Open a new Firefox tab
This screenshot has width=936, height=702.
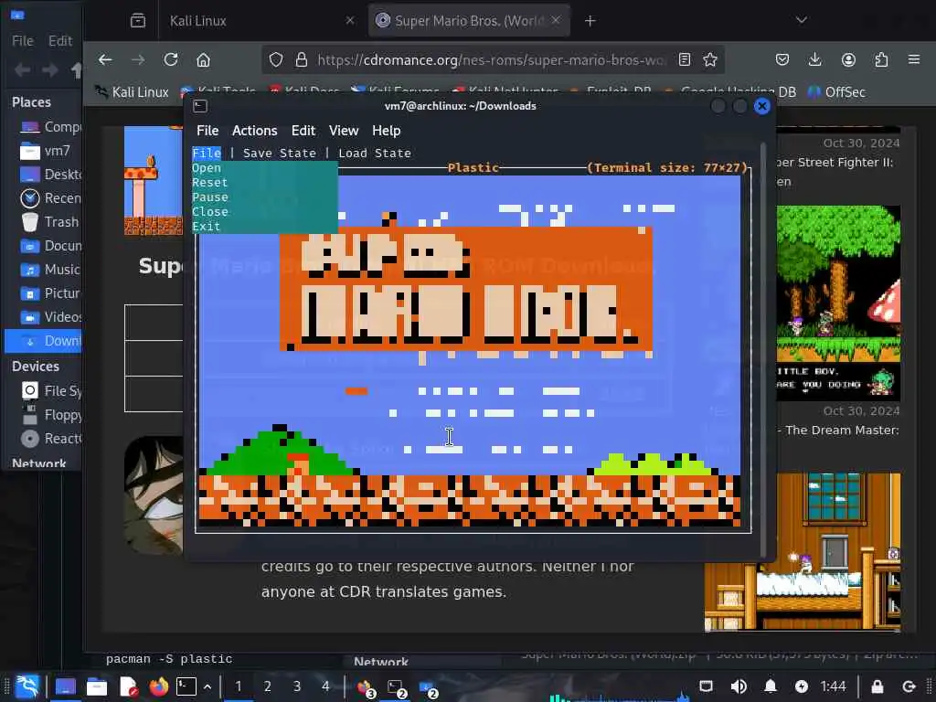590,21
